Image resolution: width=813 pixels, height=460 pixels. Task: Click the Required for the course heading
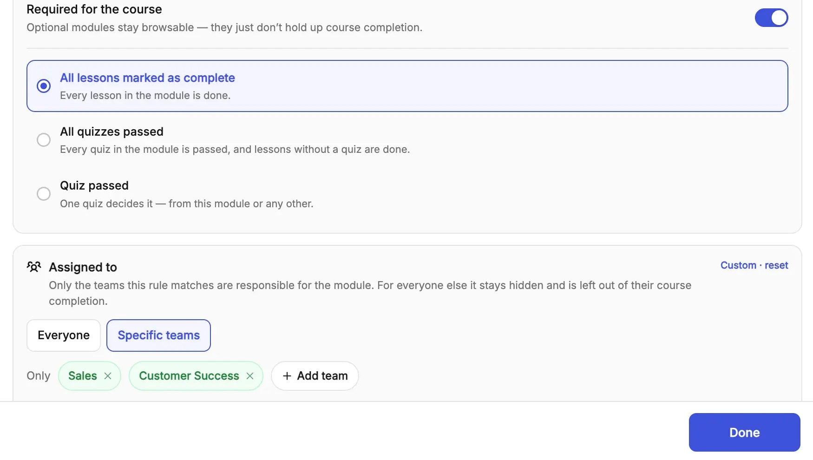pos(94,9)
